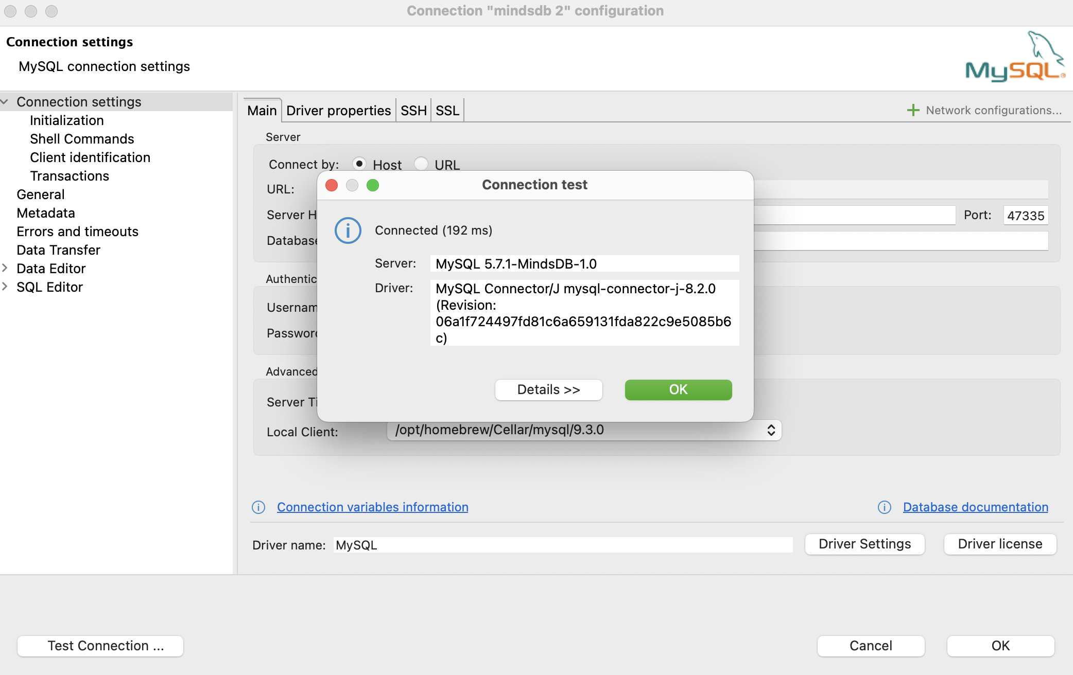1073x675 pixels.
Task: Open the Local Client dropdown
Action: (770, 430)
